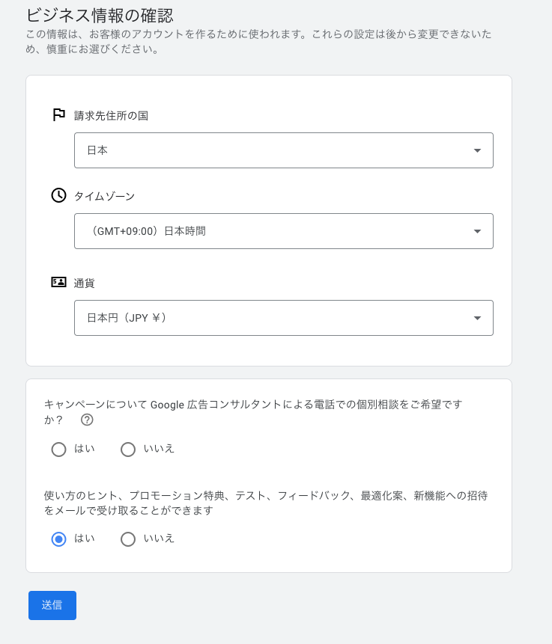The image size is (552, 644).
Task: Click the clock icon next to タイムゾーン
Action: coord(58,195)
